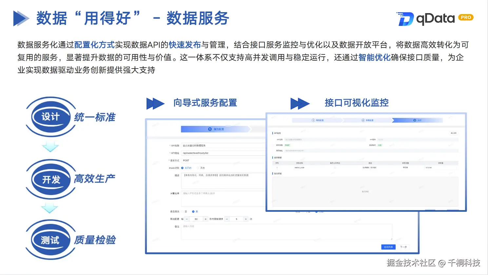Screen dimensions: 488x275
Task: Click the cyan arrow between 开发 and 测试
Action: 50,208
